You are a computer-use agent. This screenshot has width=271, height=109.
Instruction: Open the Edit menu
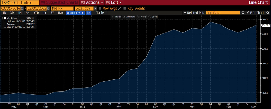click(x=114, y=2)
